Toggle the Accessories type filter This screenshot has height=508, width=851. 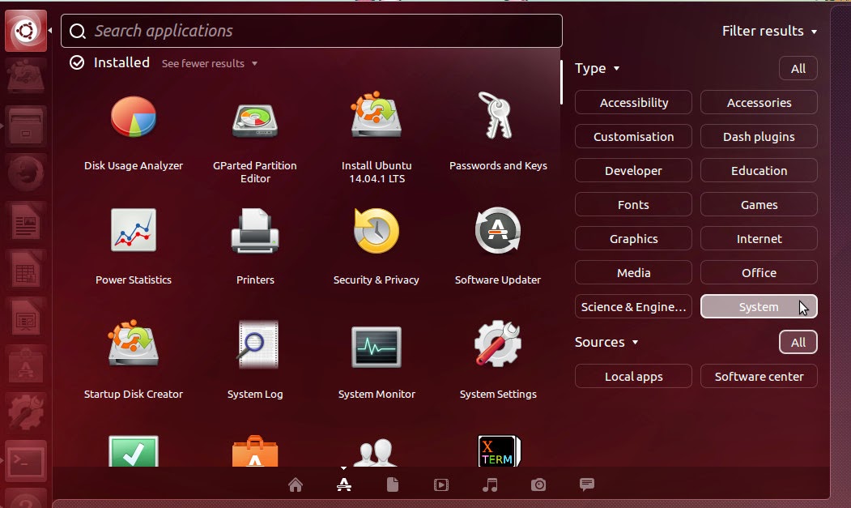click(x=759, y=103)
